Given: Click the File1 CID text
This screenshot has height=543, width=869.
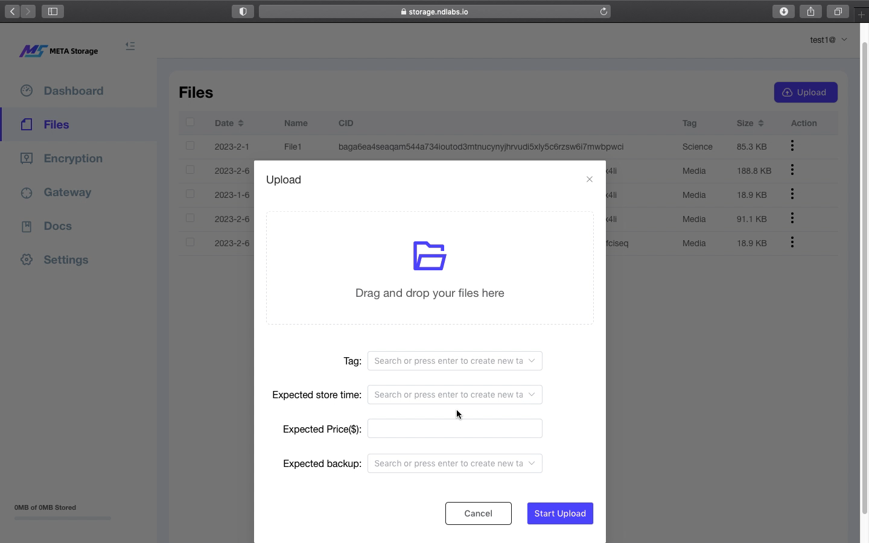Looking at the screenshot, I should pos(481,147).
